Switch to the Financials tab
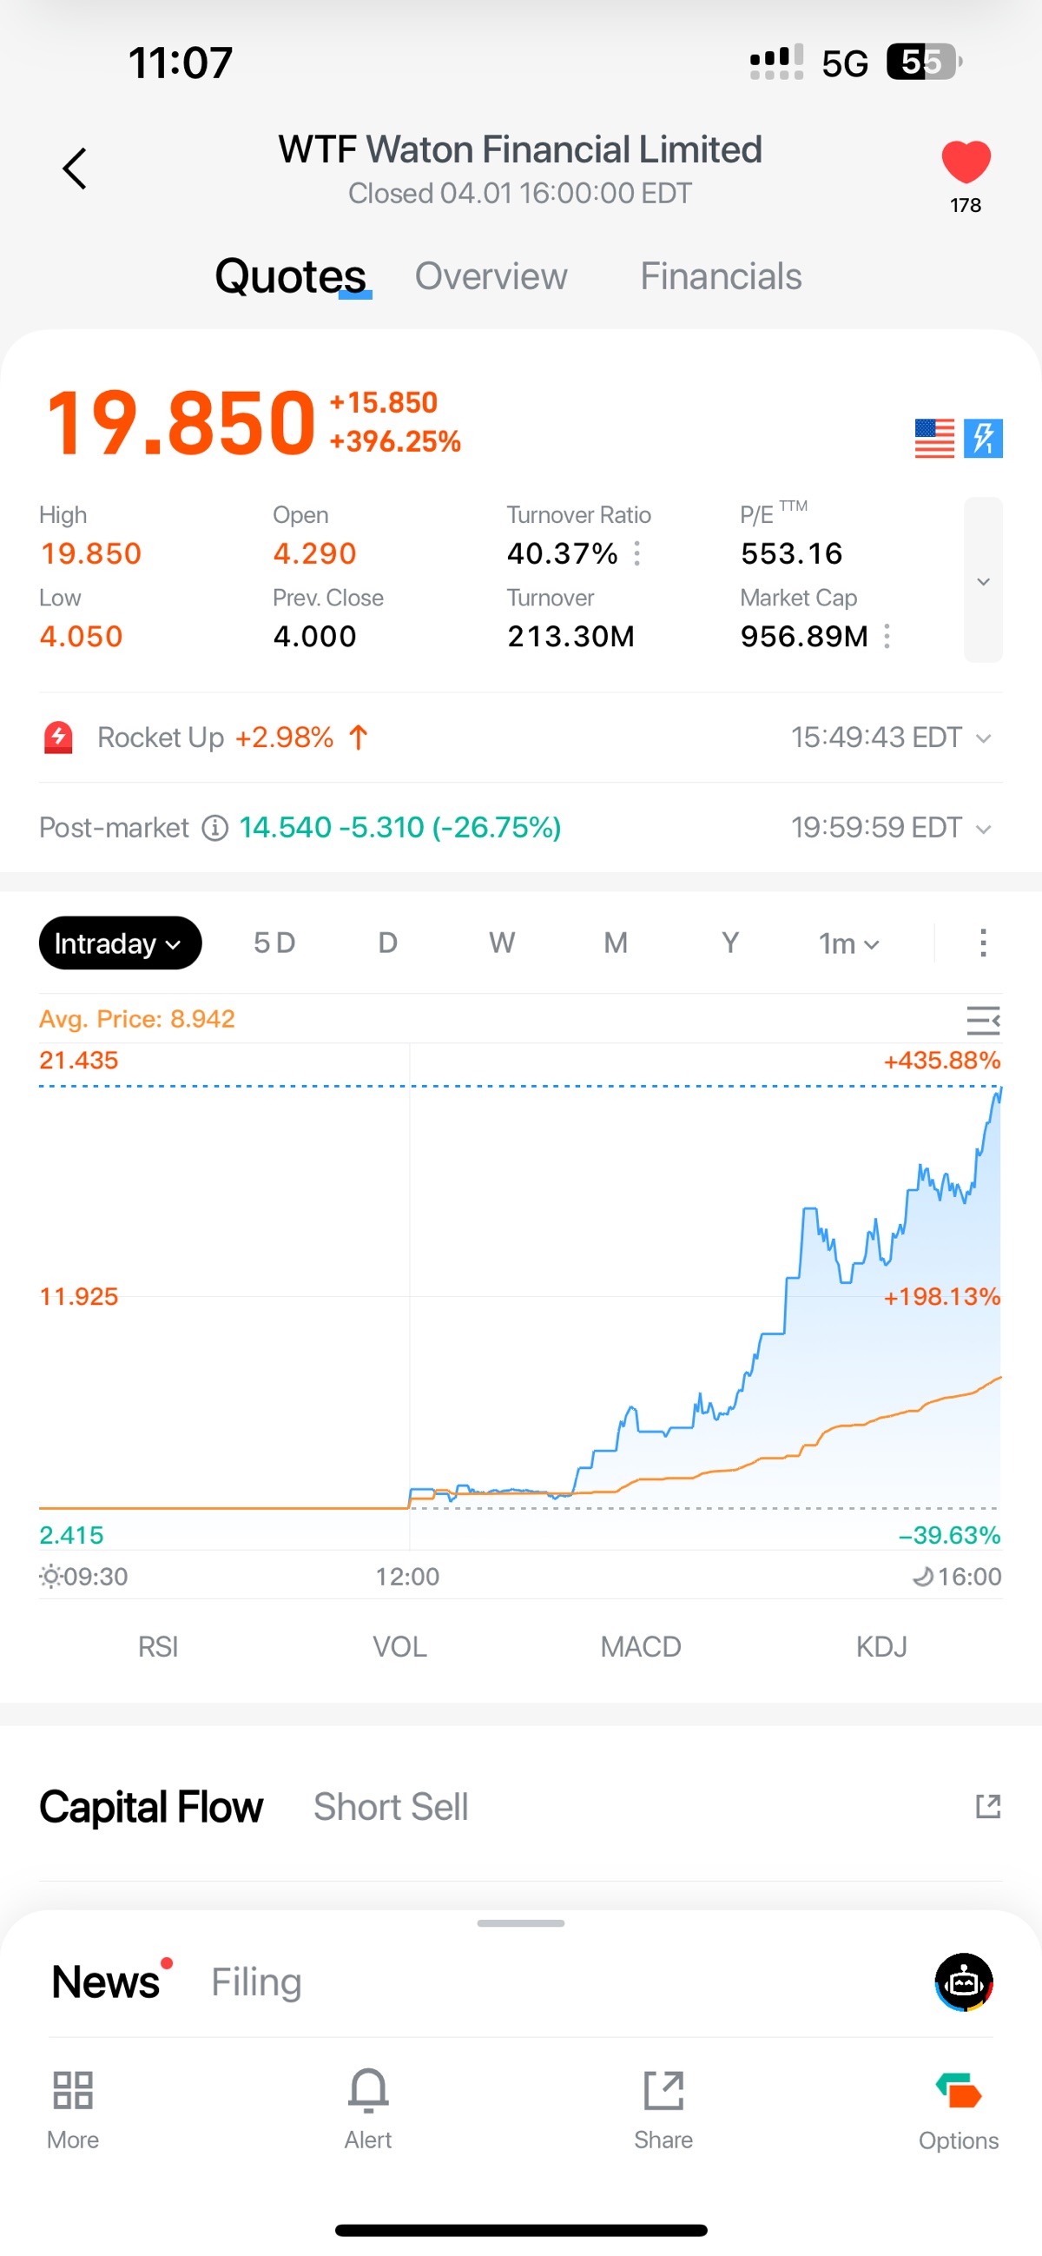Image resolution: width=1042 pixels, height=2256 pixels. (720, 277)
